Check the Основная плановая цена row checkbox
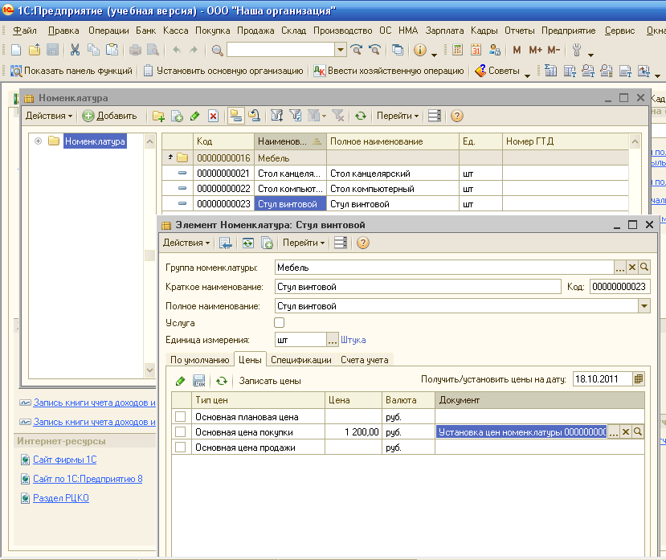 click(181, 417)
